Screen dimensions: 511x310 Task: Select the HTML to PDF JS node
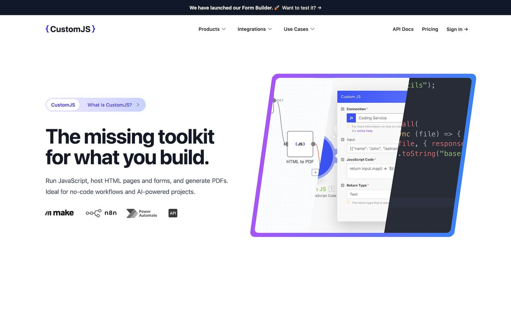pyautogui.click(x=300, y=144)
